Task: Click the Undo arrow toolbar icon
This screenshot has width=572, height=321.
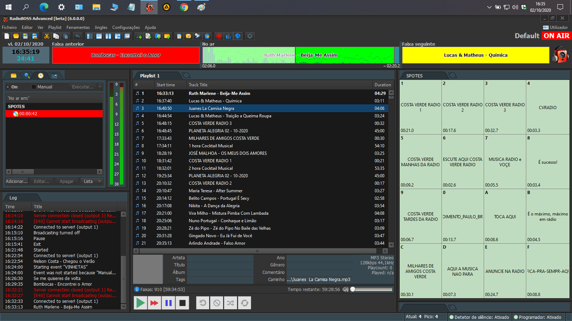Action: (x=77, y=36)
